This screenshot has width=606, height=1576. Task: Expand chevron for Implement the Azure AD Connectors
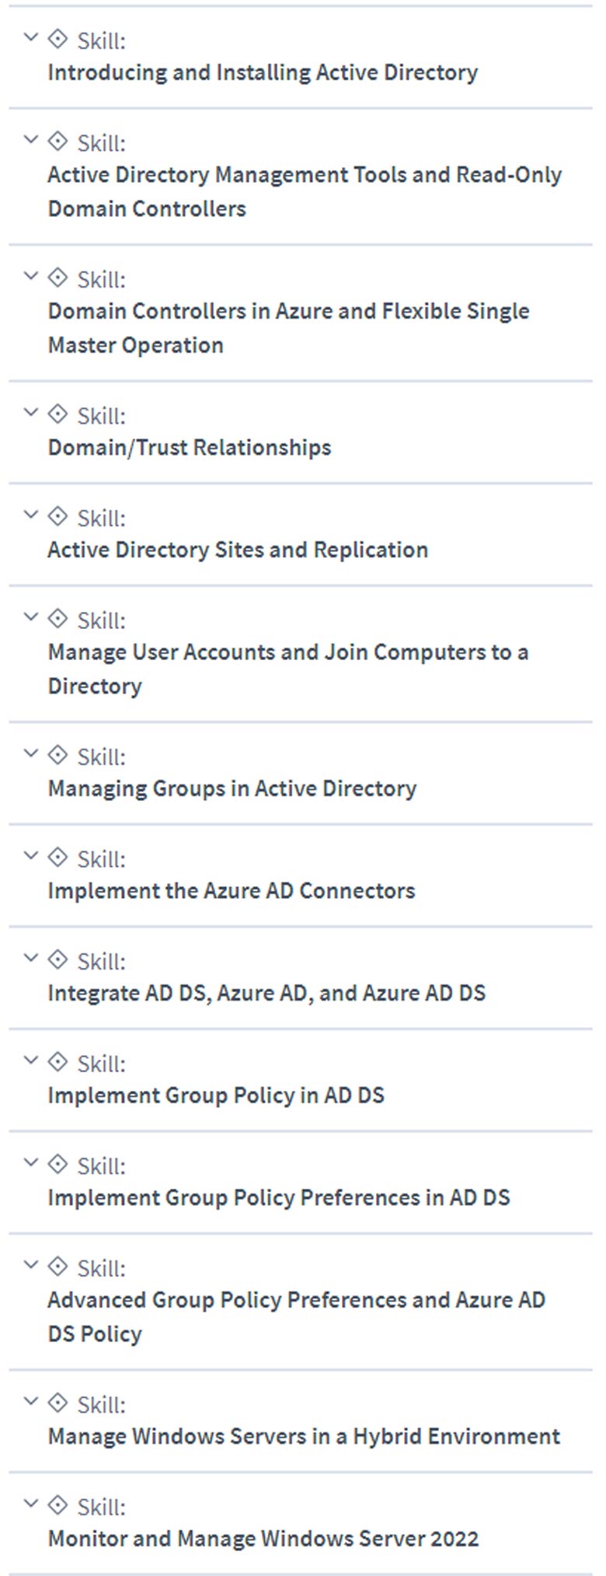pyautogui.click(x=31, y=855)
